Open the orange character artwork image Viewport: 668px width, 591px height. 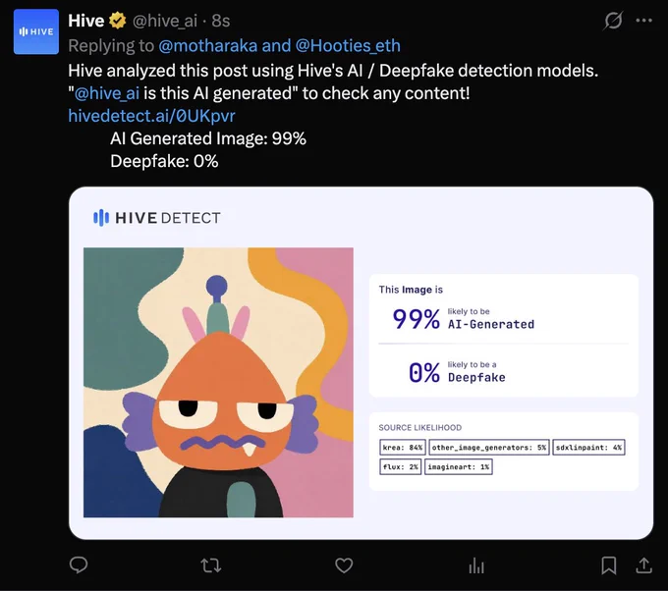click(x=218, y=382)
